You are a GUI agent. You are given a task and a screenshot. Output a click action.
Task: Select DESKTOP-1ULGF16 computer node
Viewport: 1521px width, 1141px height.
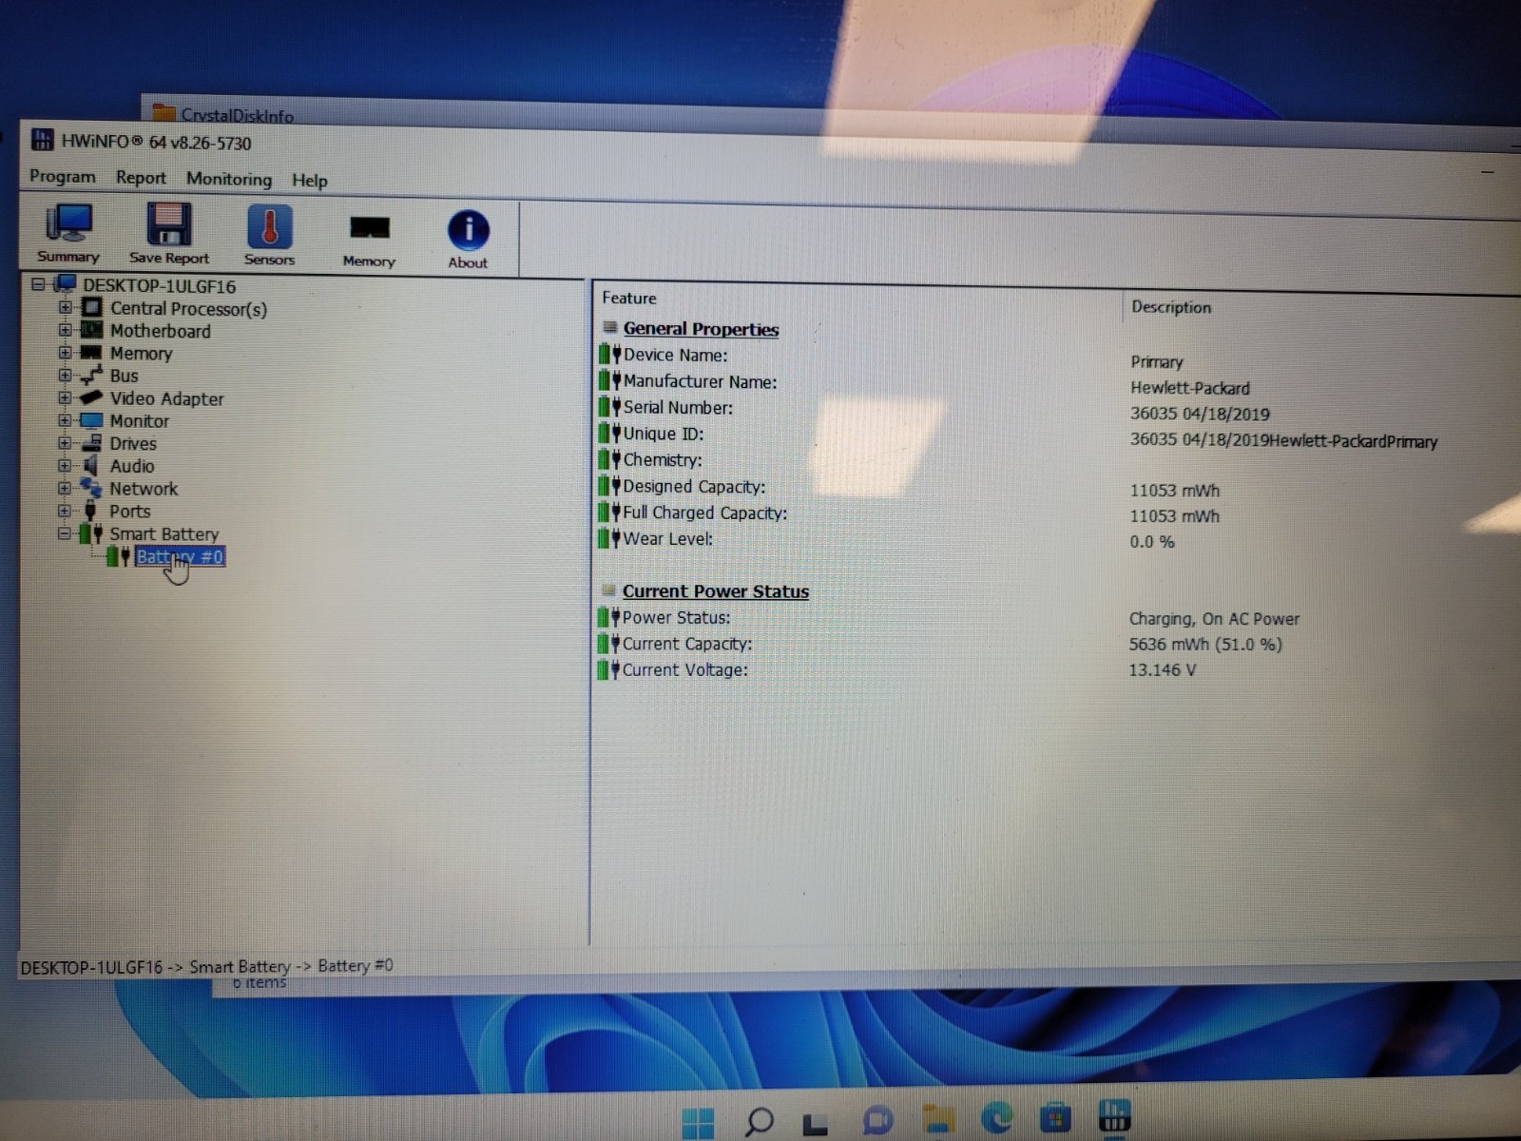159,286
